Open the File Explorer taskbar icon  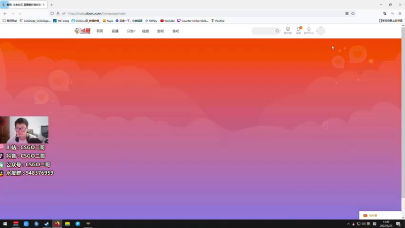pyautogui.click(x=67, y=223)
